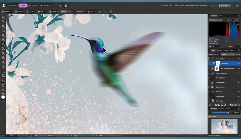Toggle visibility of Motion Blur layer
This screenshot has height=139, width=241.
click(x=239, y=63)
